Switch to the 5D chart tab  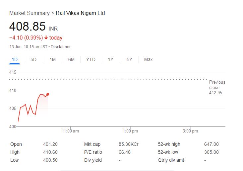click(33, 59)
